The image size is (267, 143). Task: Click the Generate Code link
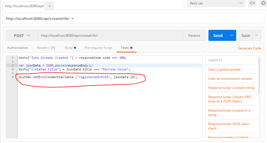pos(249,48)
